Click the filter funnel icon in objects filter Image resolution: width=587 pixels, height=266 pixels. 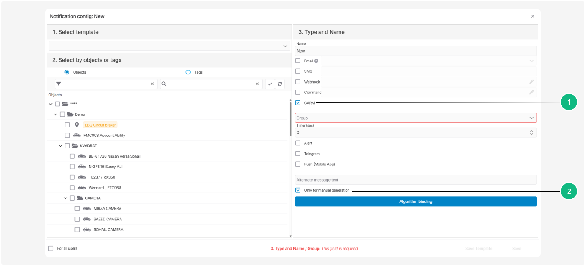click(59, 84)
